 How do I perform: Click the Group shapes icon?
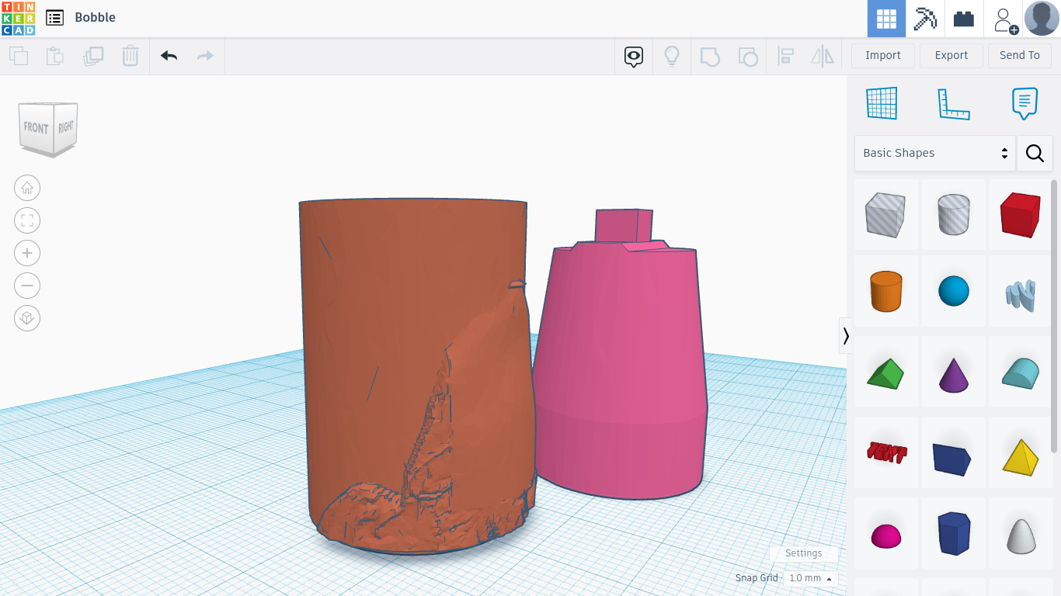tap(710, 56)
